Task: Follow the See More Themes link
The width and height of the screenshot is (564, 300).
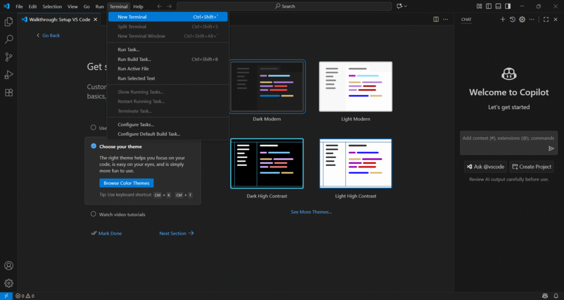Action: (311, 212)
